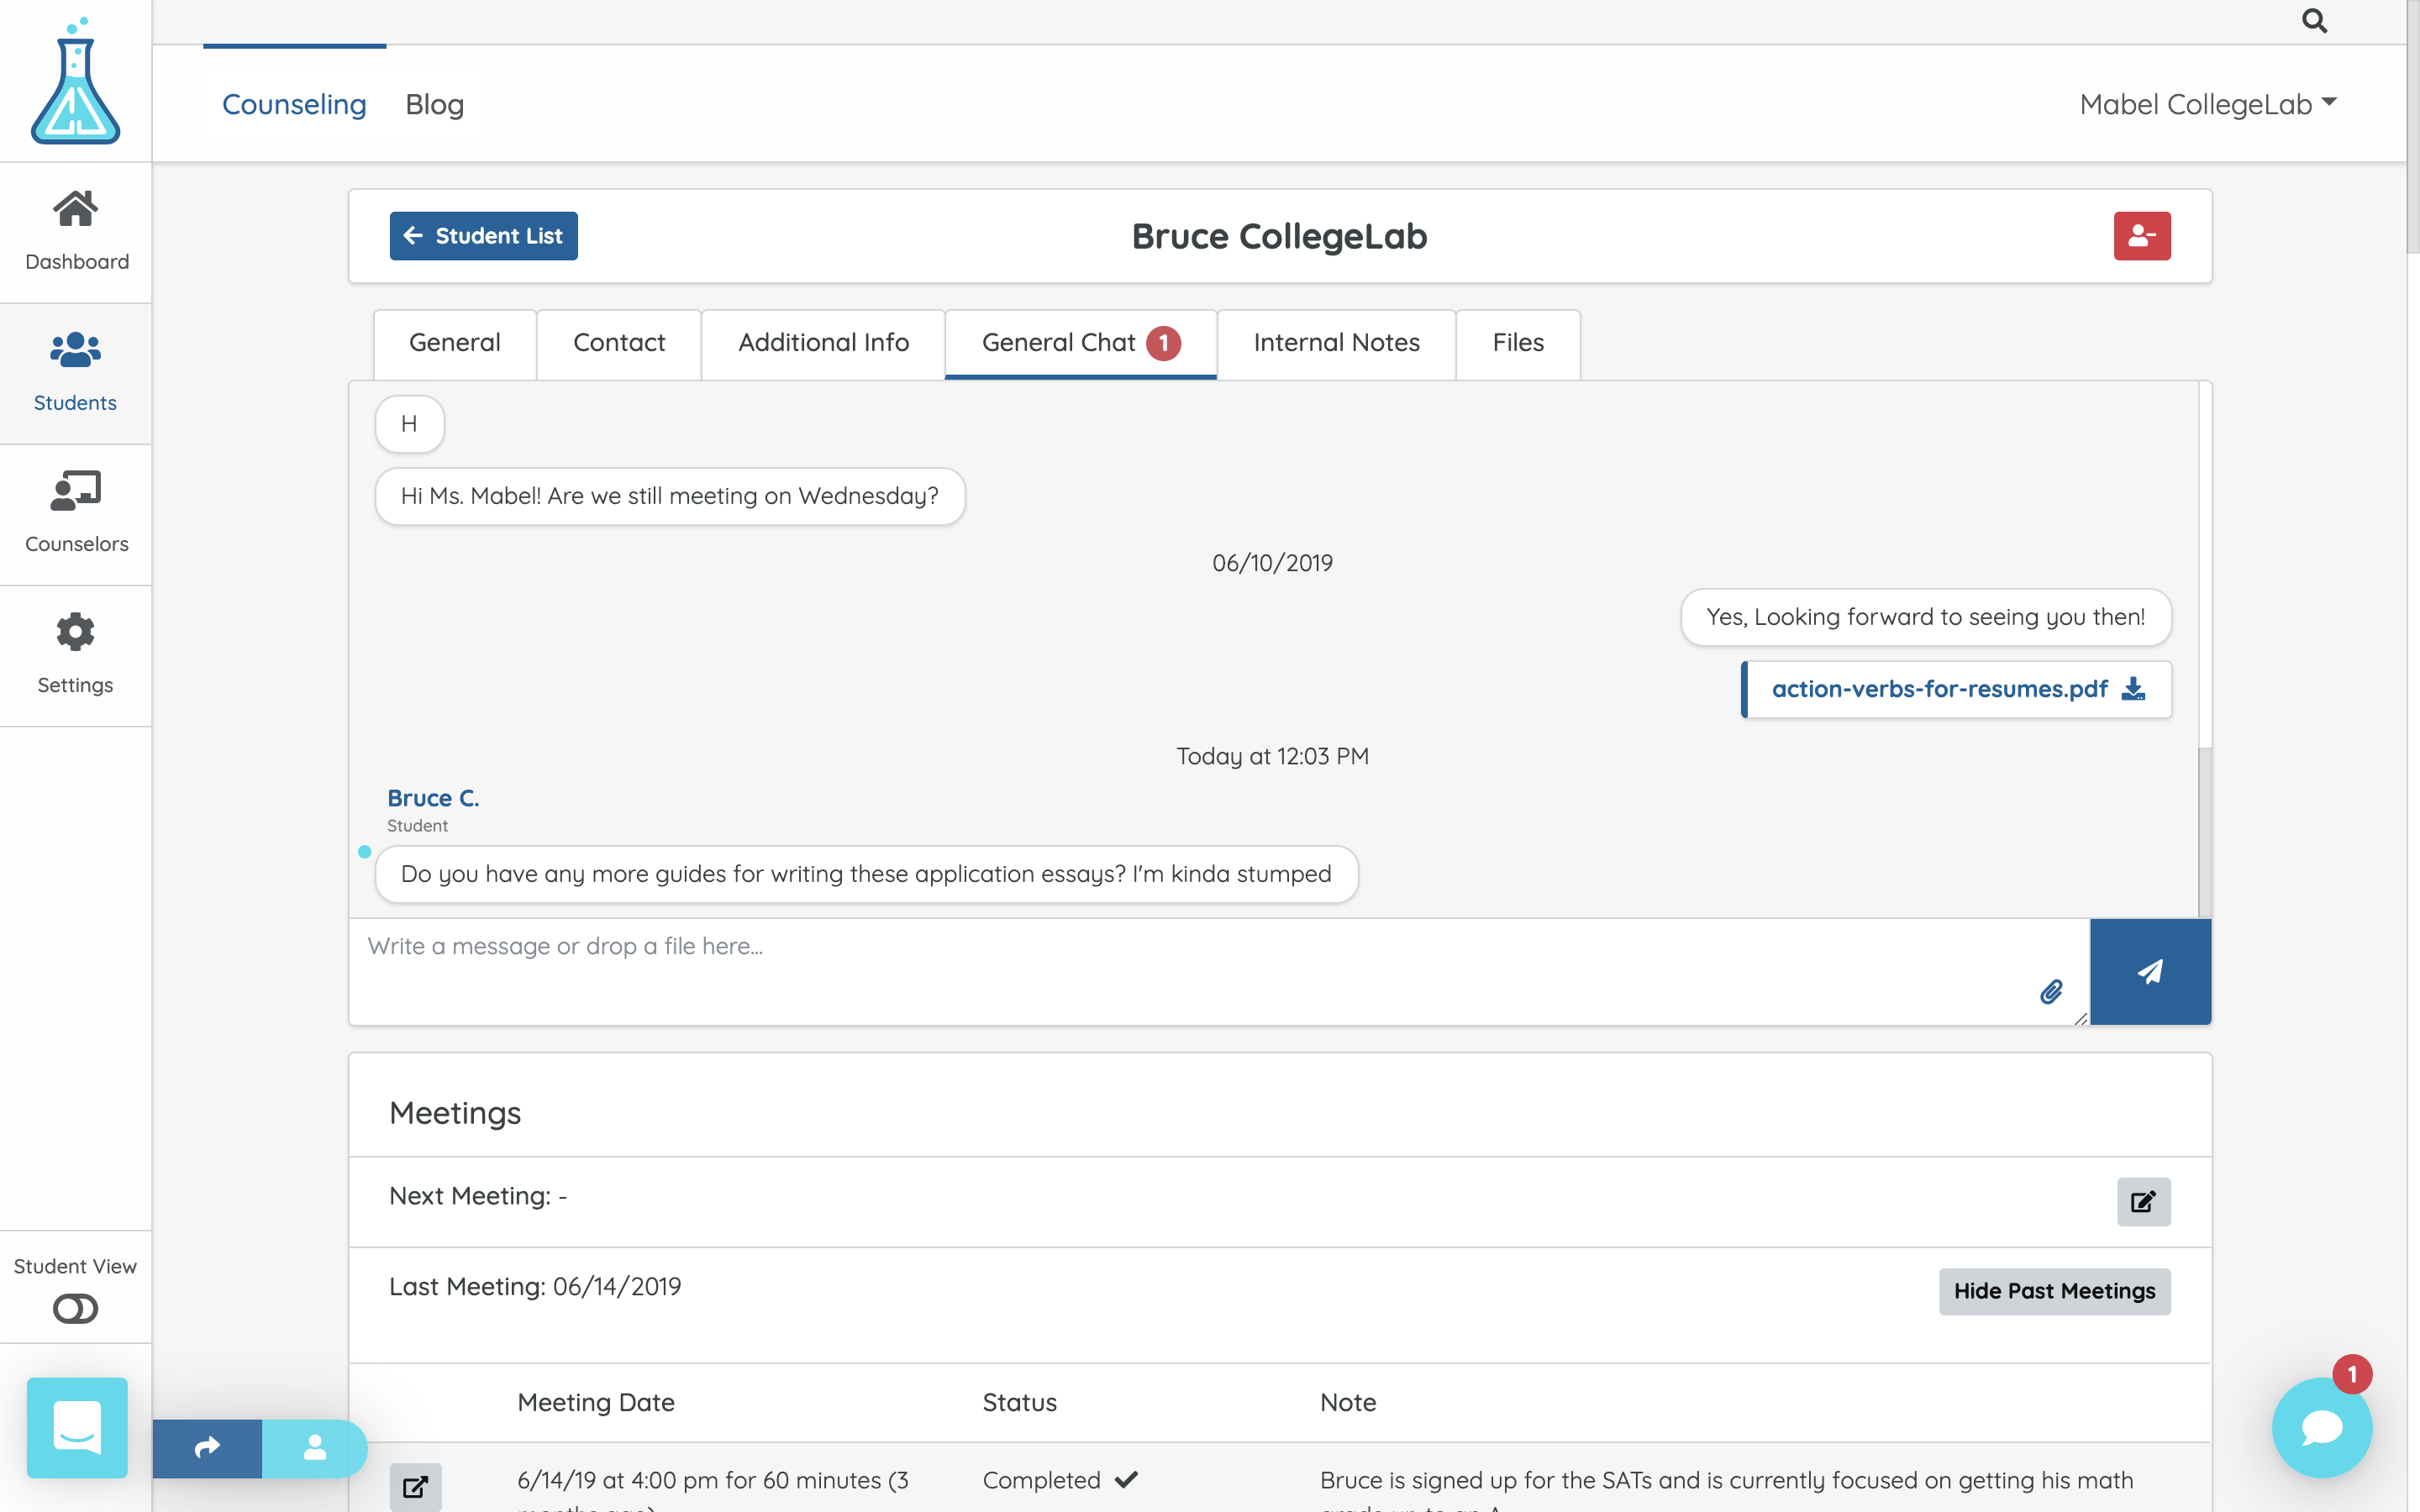Switch to the Counseling nav tab
The image size is (2420, 1512).
point(294,104)
